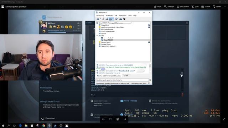
Task: Open the emoticon picker beside chat input
Action: [150, 80]
